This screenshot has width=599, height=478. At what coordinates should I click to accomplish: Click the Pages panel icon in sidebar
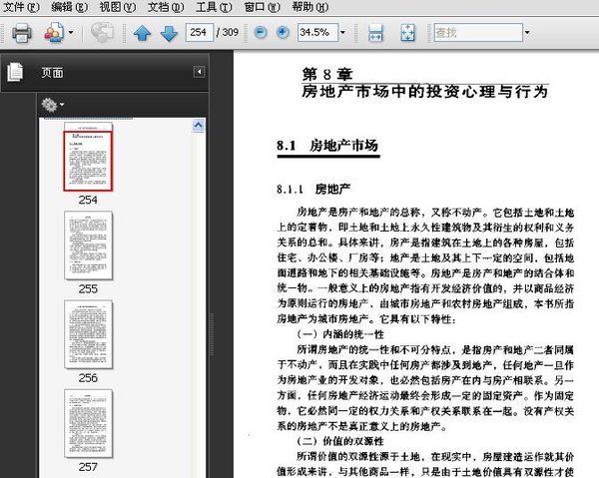(15, 72)
